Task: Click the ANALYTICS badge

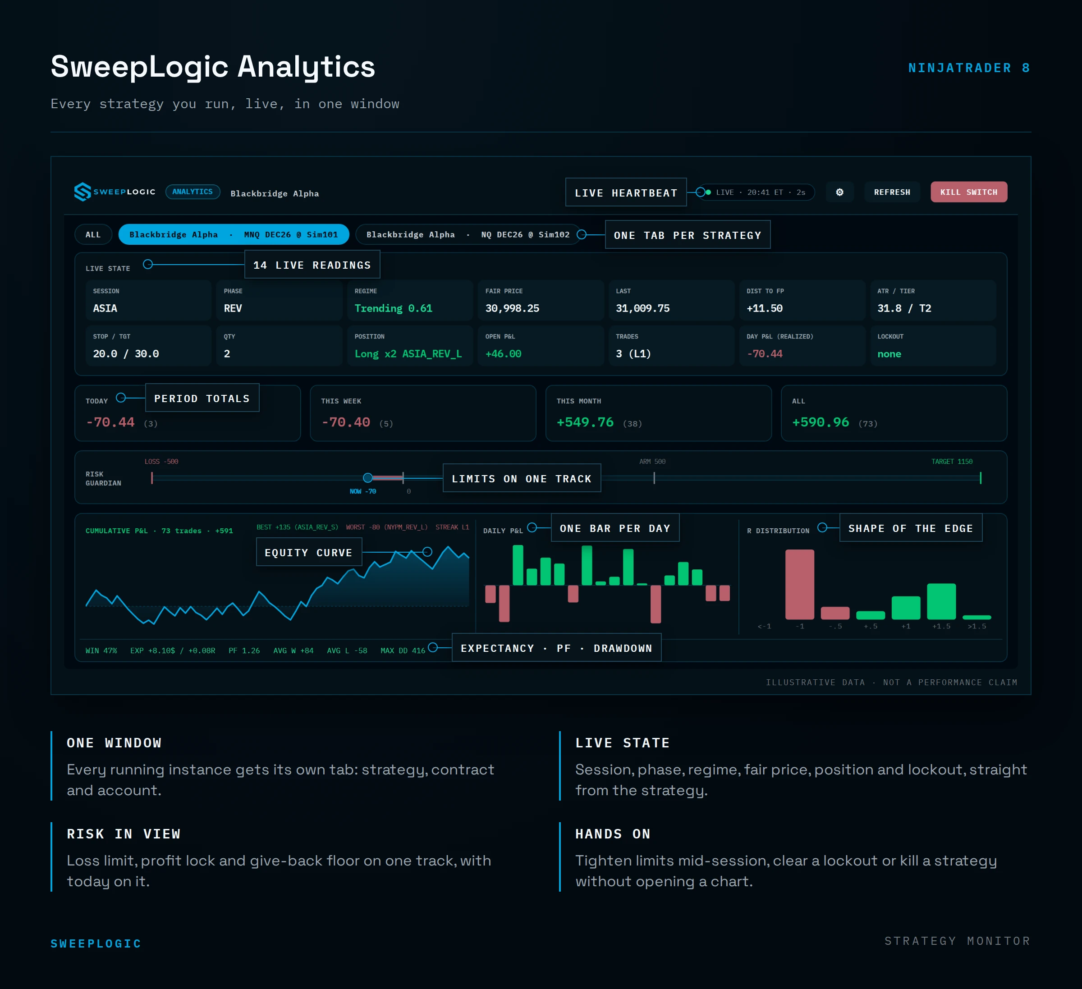Action: pyautogui.click(x=192, y=192)
